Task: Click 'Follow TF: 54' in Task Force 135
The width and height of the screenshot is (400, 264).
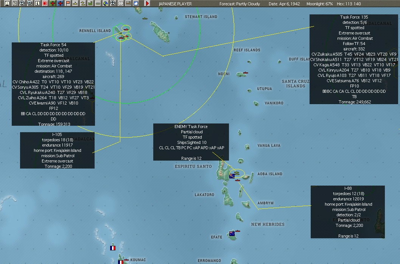Action: point(354,44)
